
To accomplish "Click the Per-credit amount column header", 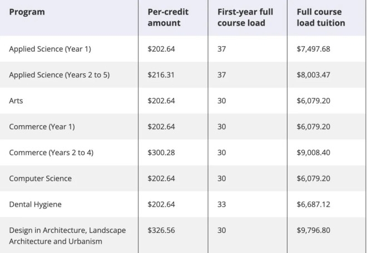I will click(x=168, y=17).
